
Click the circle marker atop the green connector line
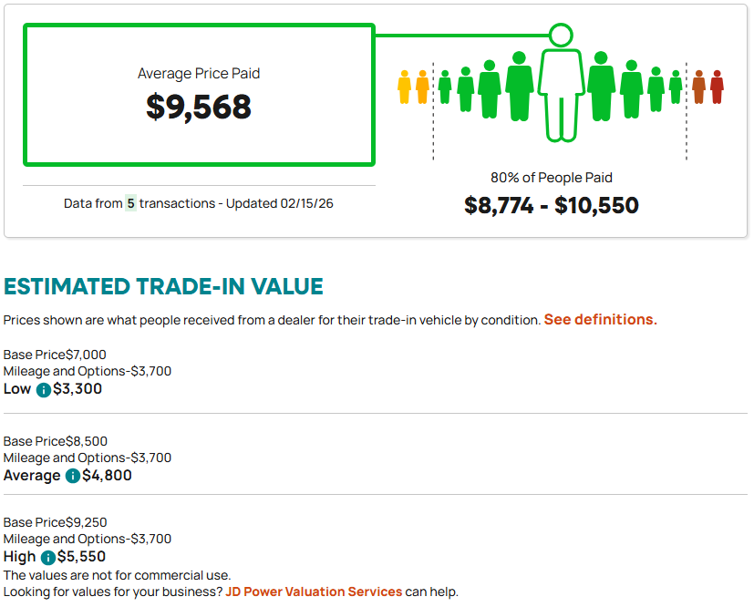coord(562,36)
